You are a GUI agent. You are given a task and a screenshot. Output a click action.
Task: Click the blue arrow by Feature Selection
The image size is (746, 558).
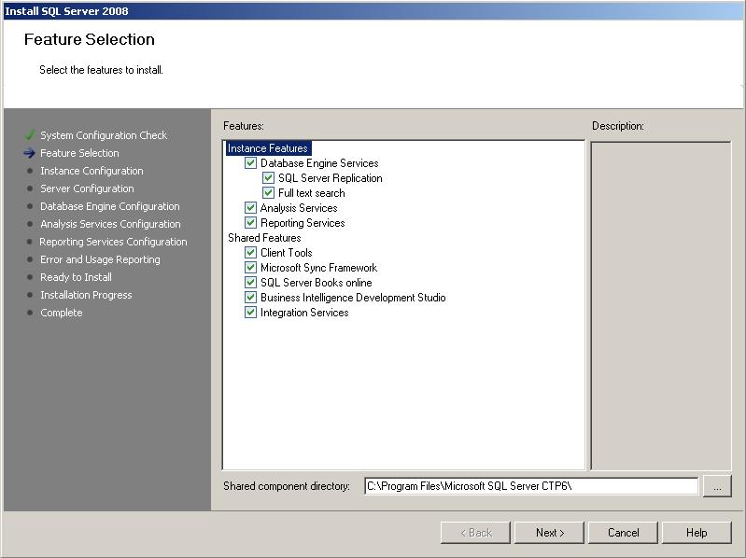[x=30, y=153]
